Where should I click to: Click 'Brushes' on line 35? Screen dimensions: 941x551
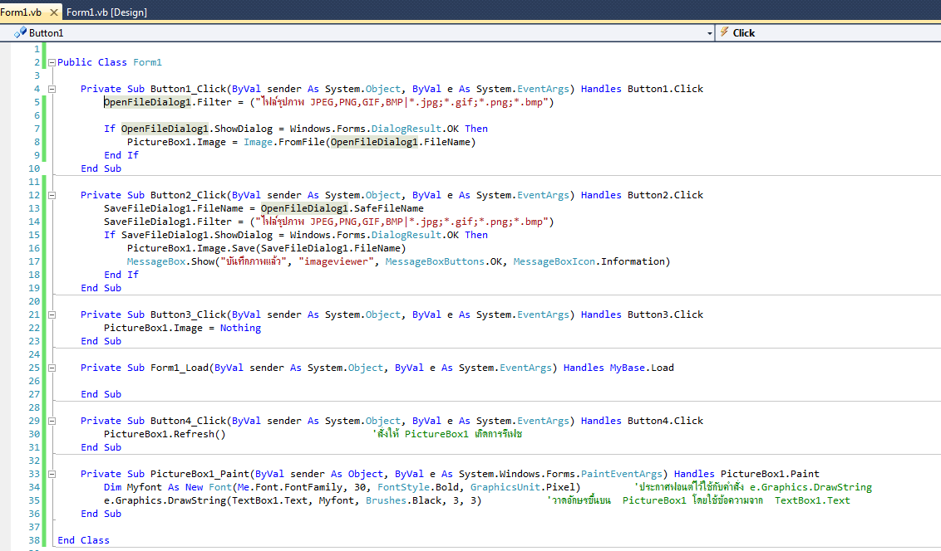pos(386,500)
